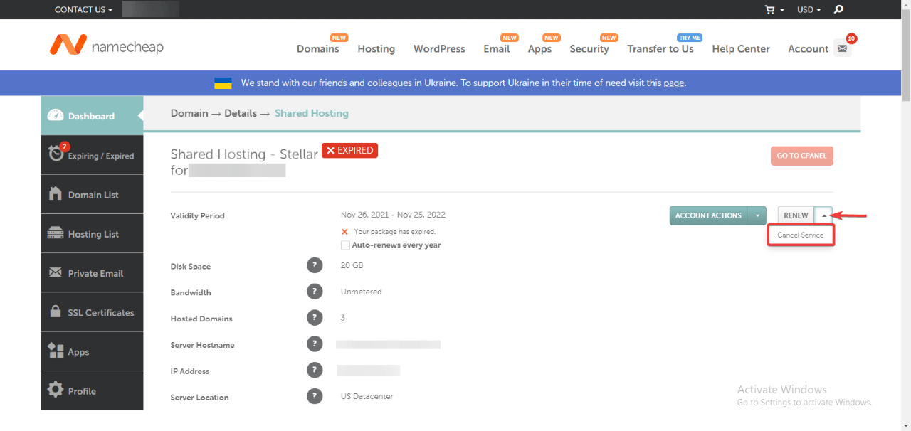Click the 'US Datacenter' value
The width and height of the screenshot is (911, 431).
367,396
